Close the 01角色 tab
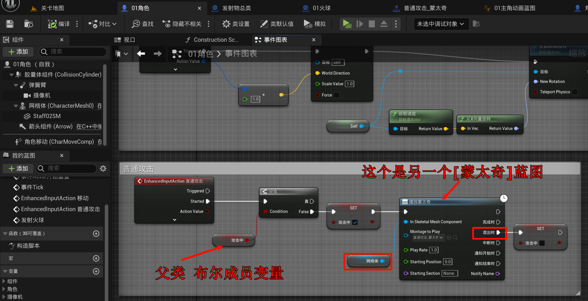 [x=199, y=8]
